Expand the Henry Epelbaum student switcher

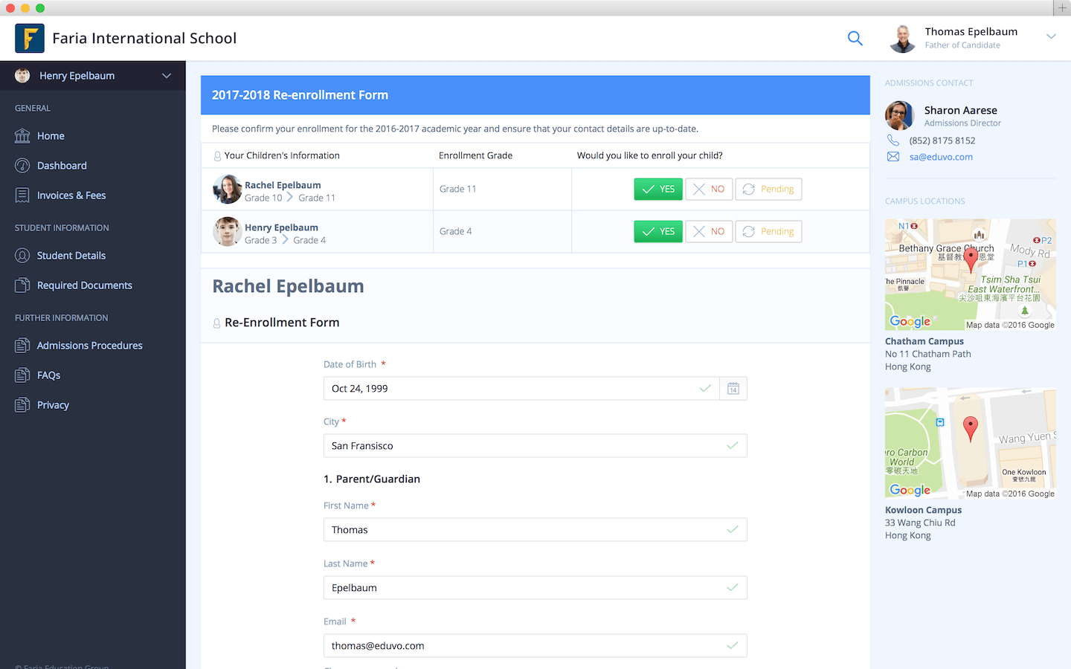pyautogui.click(x=167, y=76)
